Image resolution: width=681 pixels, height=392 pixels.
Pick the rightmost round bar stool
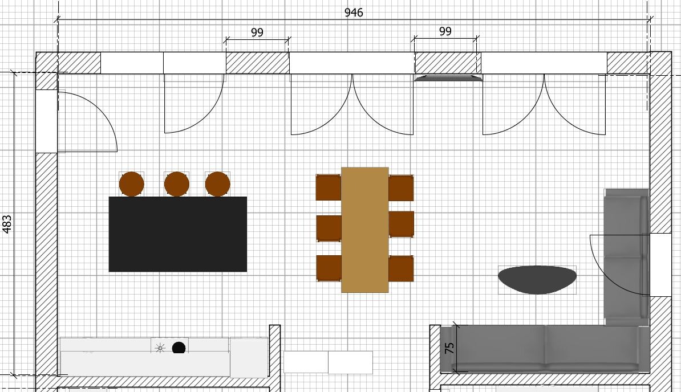(x=217, y=184)
